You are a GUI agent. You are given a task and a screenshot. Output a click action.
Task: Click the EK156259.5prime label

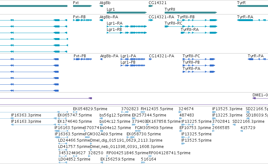[117, 159]
